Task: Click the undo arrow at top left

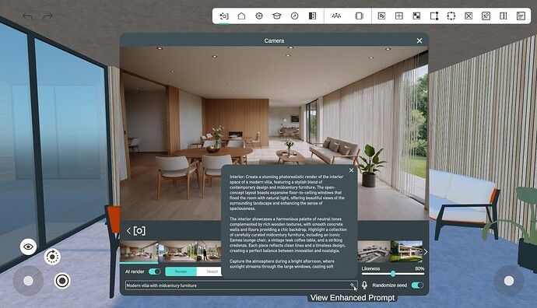Action: [27, 16]
